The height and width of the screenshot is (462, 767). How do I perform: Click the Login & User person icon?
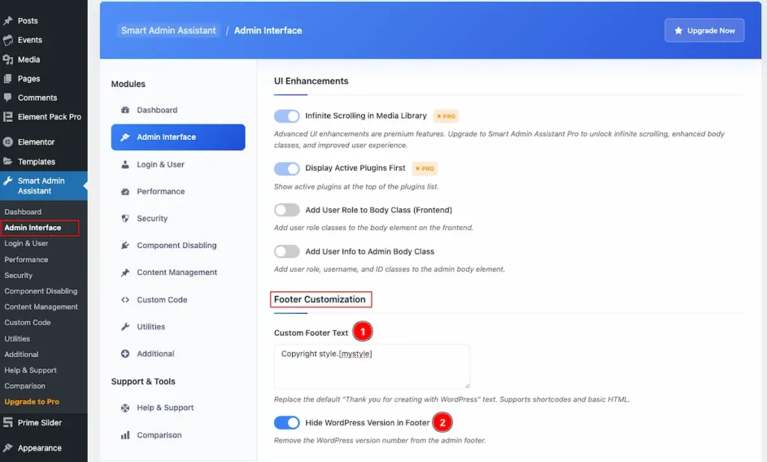pos(125,165)
